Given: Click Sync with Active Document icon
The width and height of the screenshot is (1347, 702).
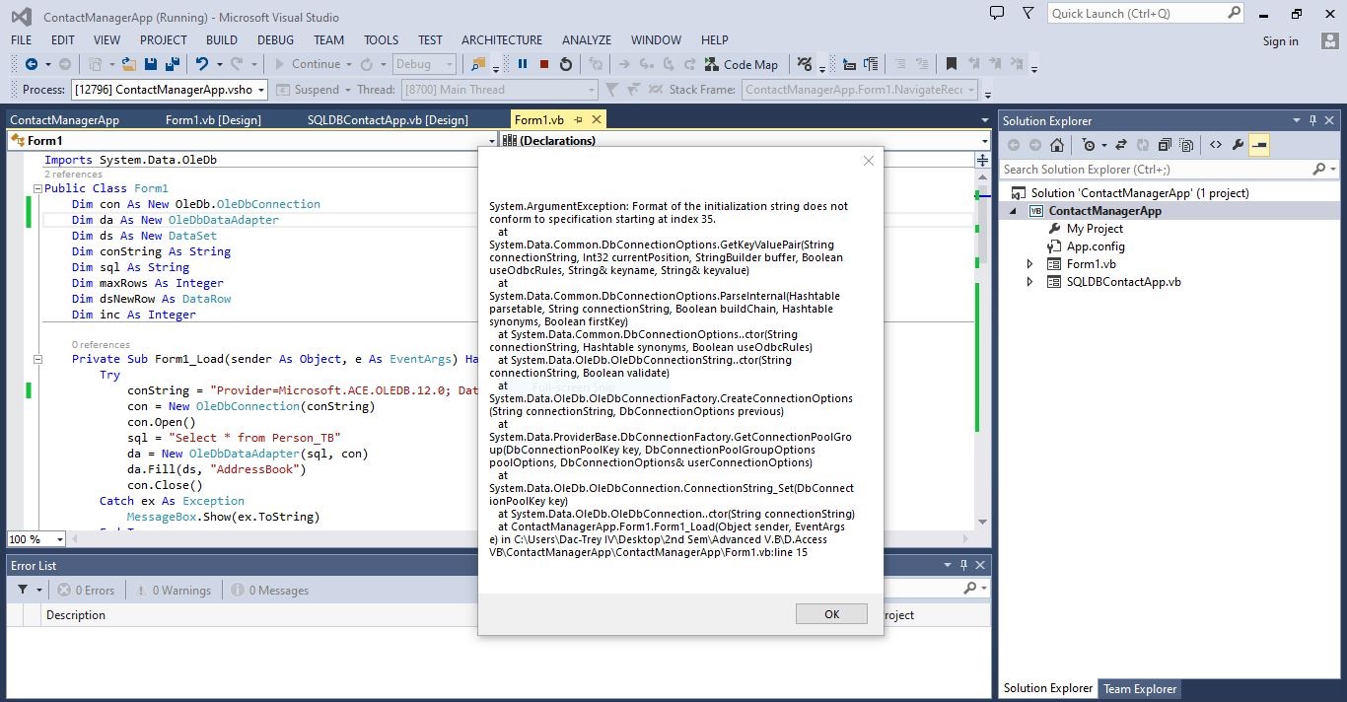Looking at the screenshot, I should coord(1121,145).
